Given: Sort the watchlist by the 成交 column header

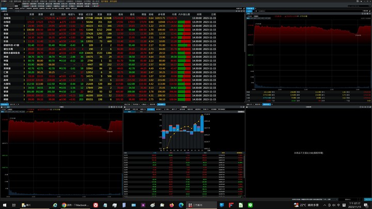Looking at the screenshot, I should pyautogui.click(x=52, y=14).
